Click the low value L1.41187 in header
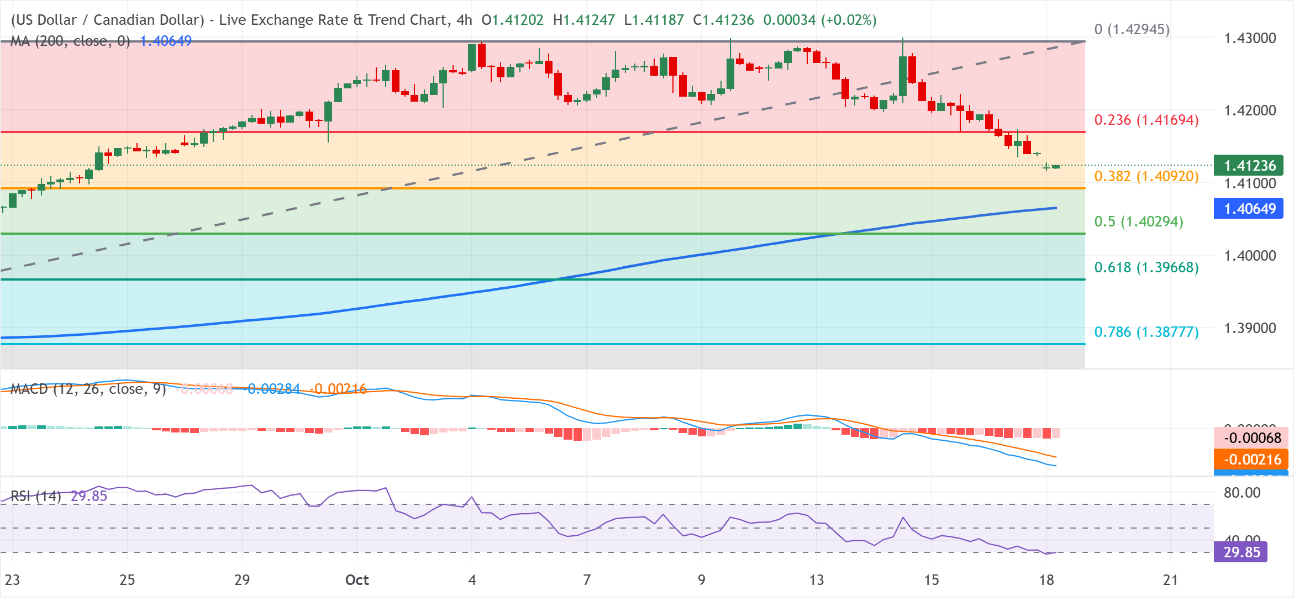The height and width of the screenshot is (612, 1294). [654, 20]
